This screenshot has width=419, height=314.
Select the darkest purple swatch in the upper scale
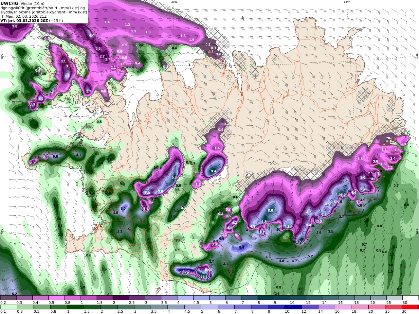121,298
